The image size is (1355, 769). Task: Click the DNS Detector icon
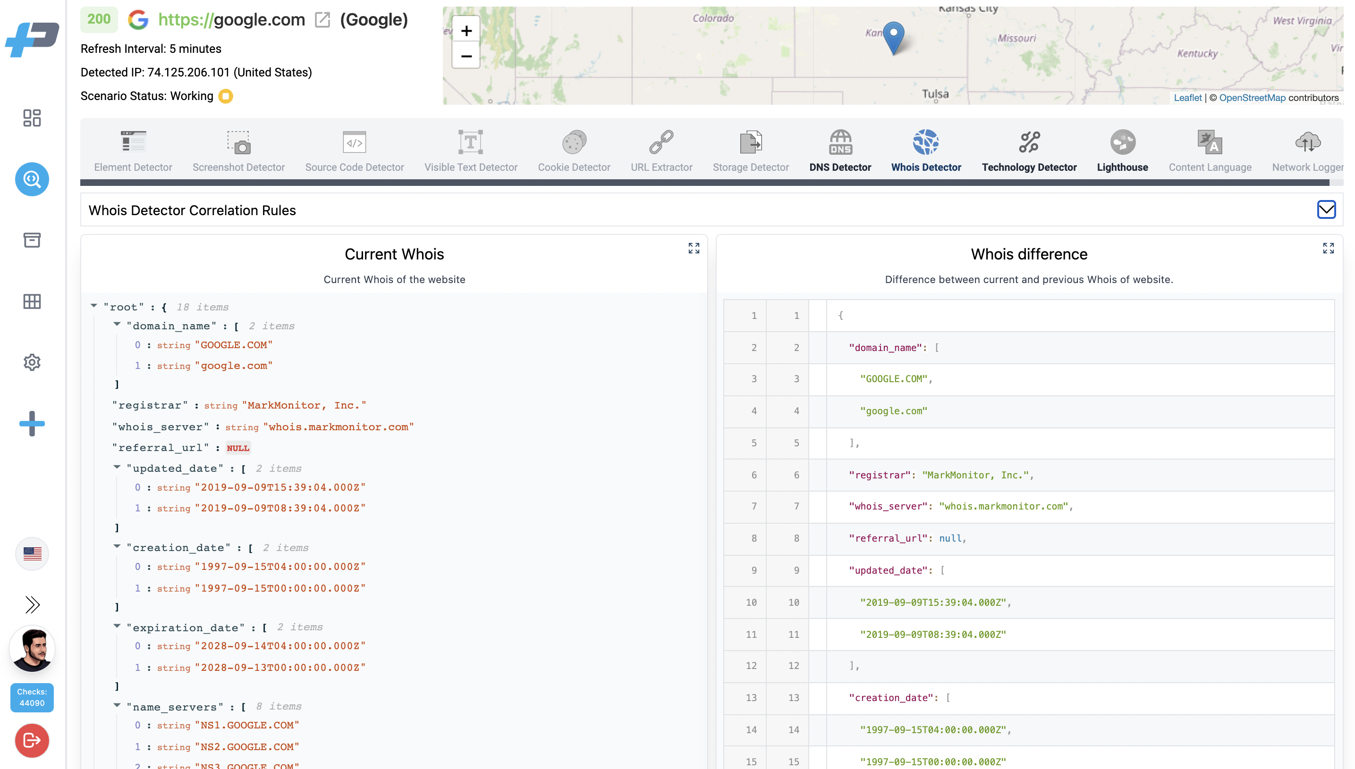(x=840, y=142)
